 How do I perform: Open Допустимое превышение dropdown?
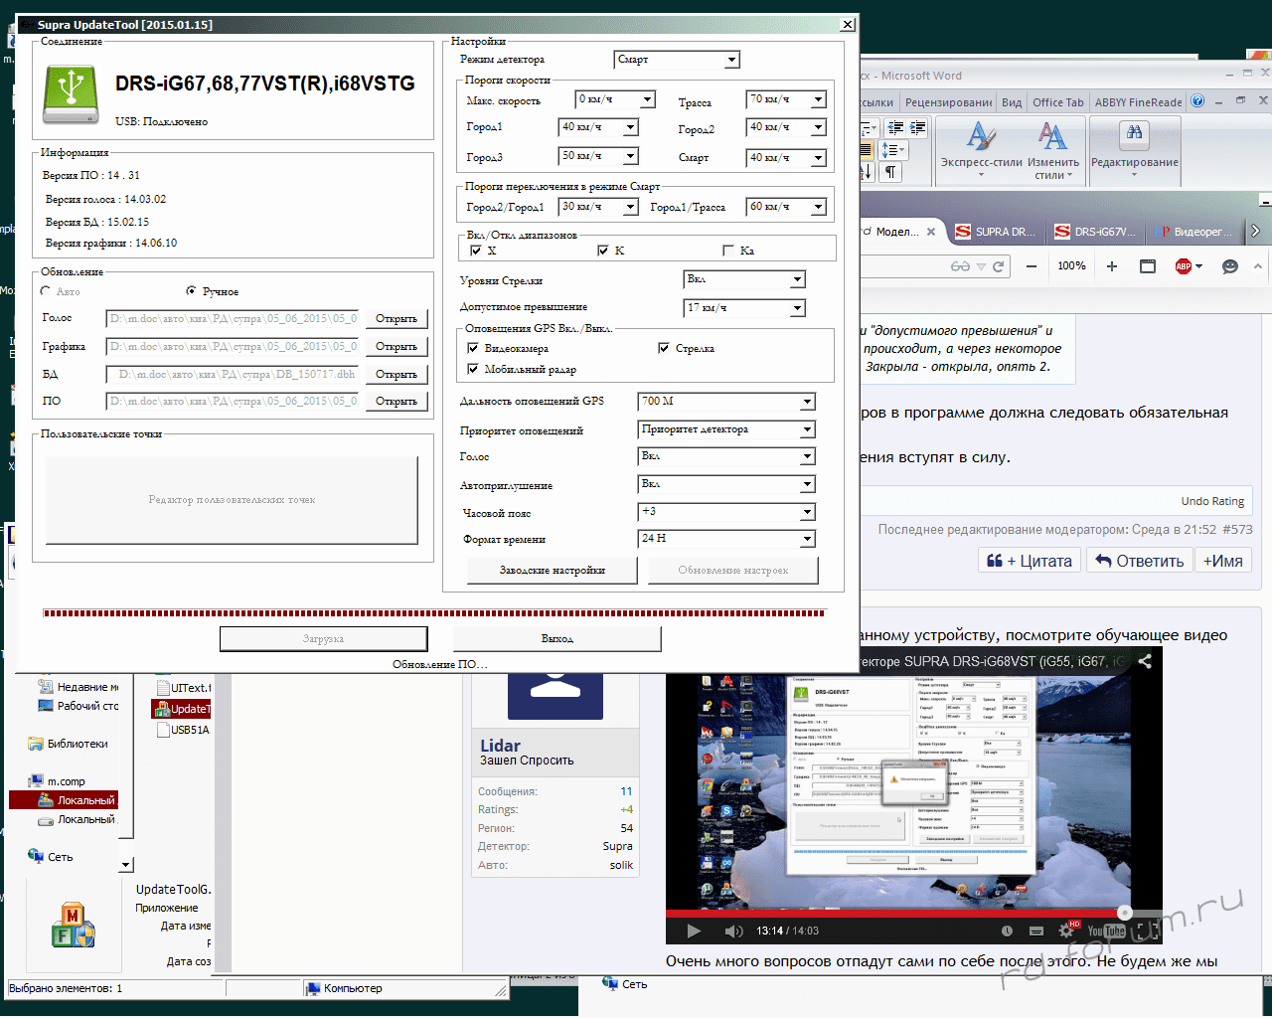click(744, 308)
